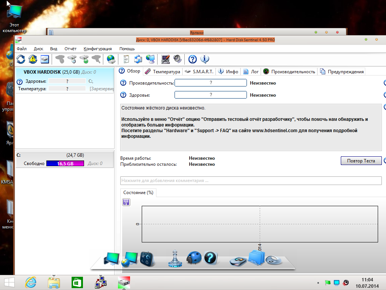Switch to the Температура tab
Viewport: 386px width, 290px height.
point(162,71)
